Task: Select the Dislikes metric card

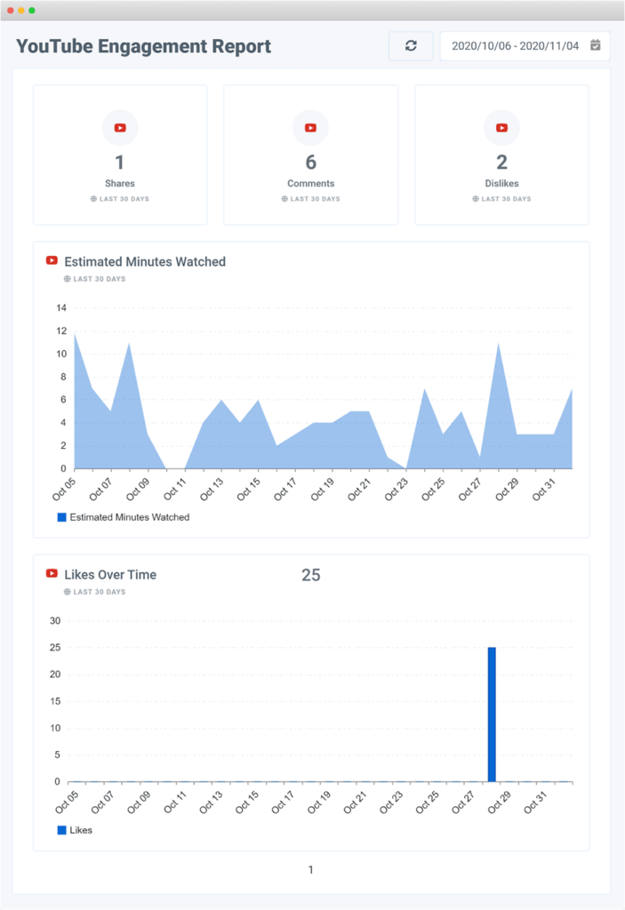Action: point(501,156)
